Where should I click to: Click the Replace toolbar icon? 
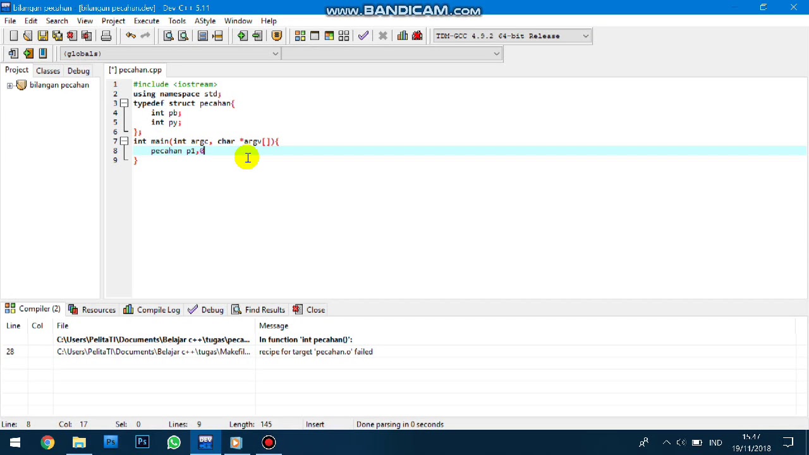coord(183,36)
